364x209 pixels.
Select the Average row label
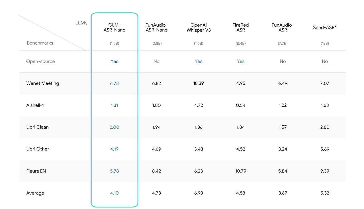tap(35, 193)
